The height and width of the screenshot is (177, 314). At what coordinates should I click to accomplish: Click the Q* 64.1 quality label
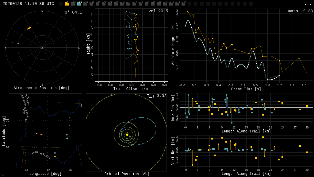73,12
